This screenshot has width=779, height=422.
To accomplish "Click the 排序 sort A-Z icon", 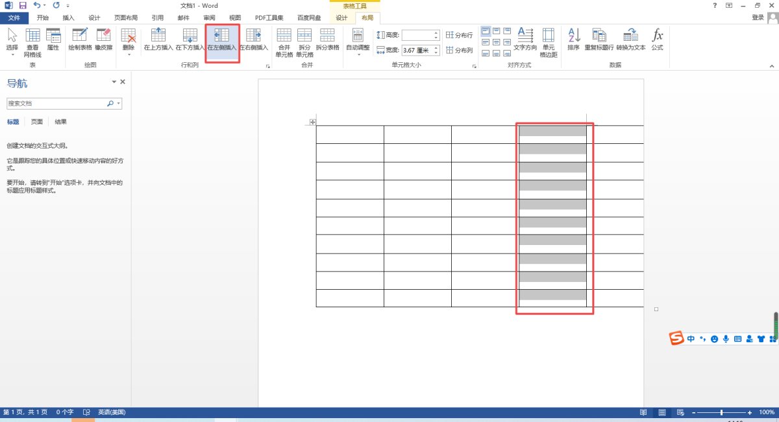I will (x=573, y=36).
